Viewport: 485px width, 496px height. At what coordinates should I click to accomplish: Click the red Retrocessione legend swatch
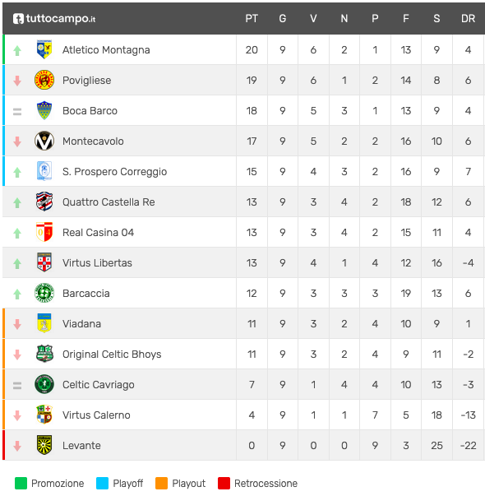224,483
